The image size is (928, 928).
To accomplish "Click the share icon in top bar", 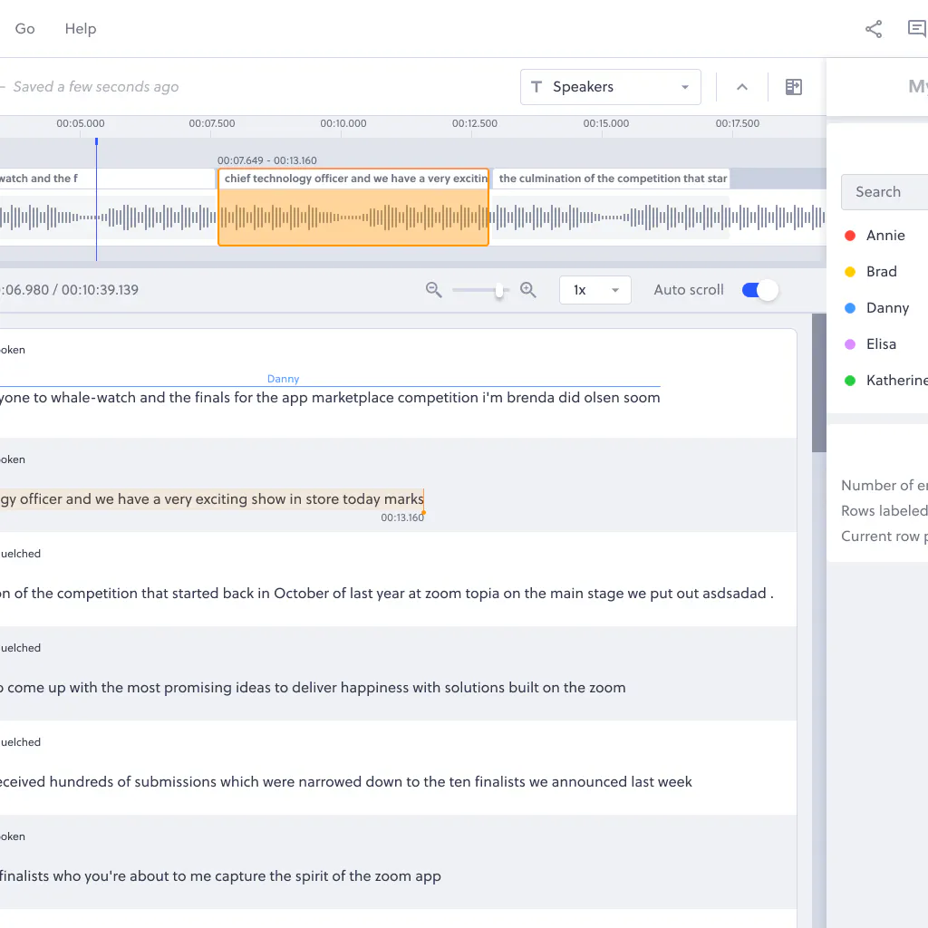I will 874,29.
